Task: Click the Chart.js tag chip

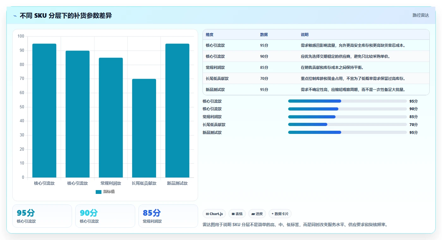Action: point(214,214)
